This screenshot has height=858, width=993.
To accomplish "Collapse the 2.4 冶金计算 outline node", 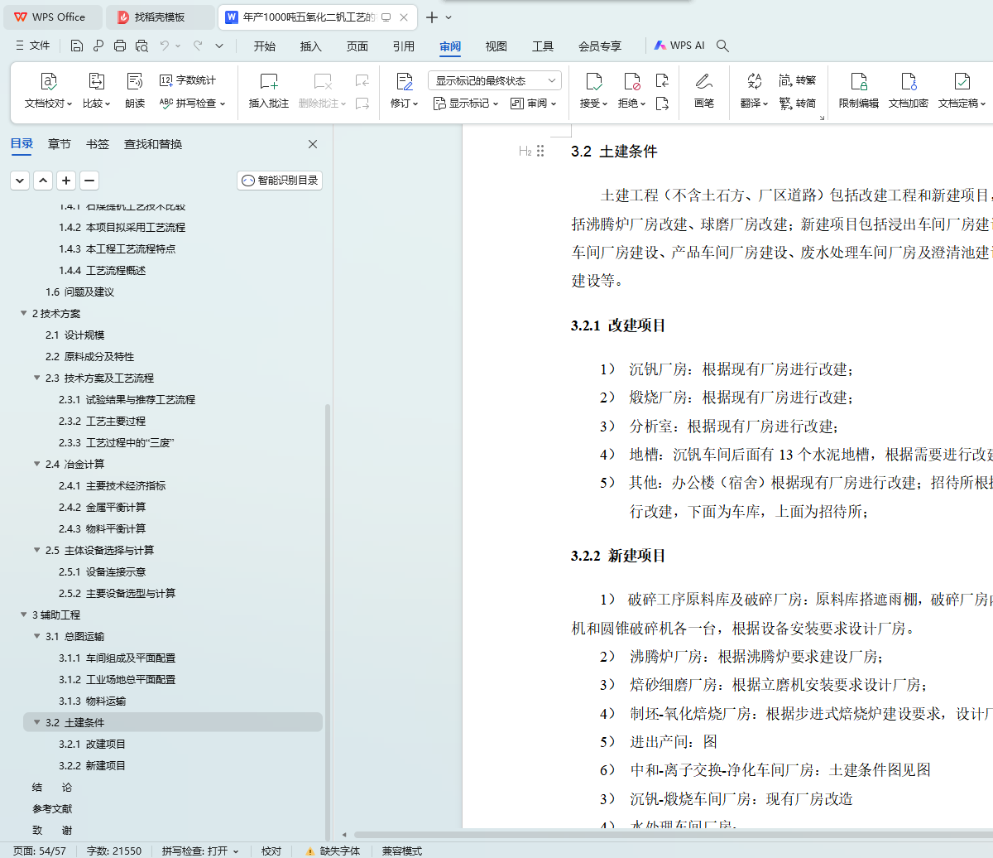I will [x=36, y=464].
